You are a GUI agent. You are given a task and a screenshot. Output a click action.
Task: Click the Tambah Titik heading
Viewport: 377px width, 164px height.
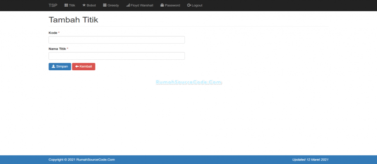pyautogui.click(x=73, y=20)
